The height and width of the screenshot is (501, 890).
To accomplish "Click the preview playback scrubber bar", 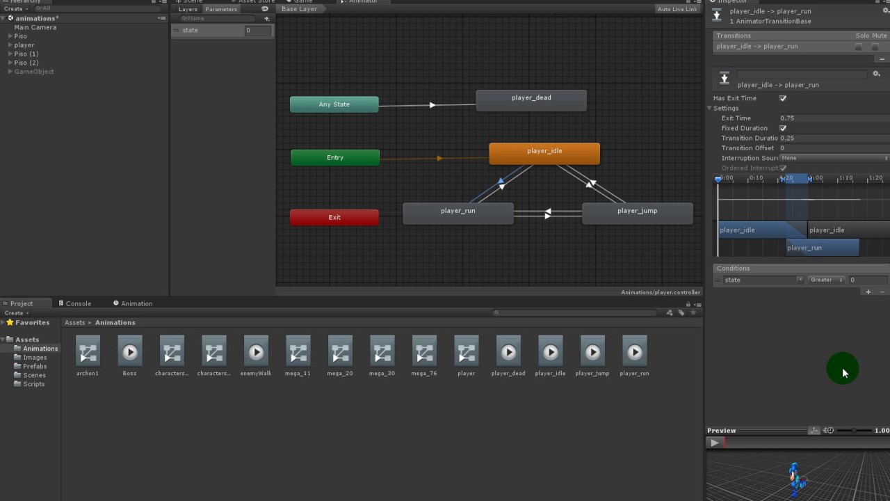I will pos(807,443).
